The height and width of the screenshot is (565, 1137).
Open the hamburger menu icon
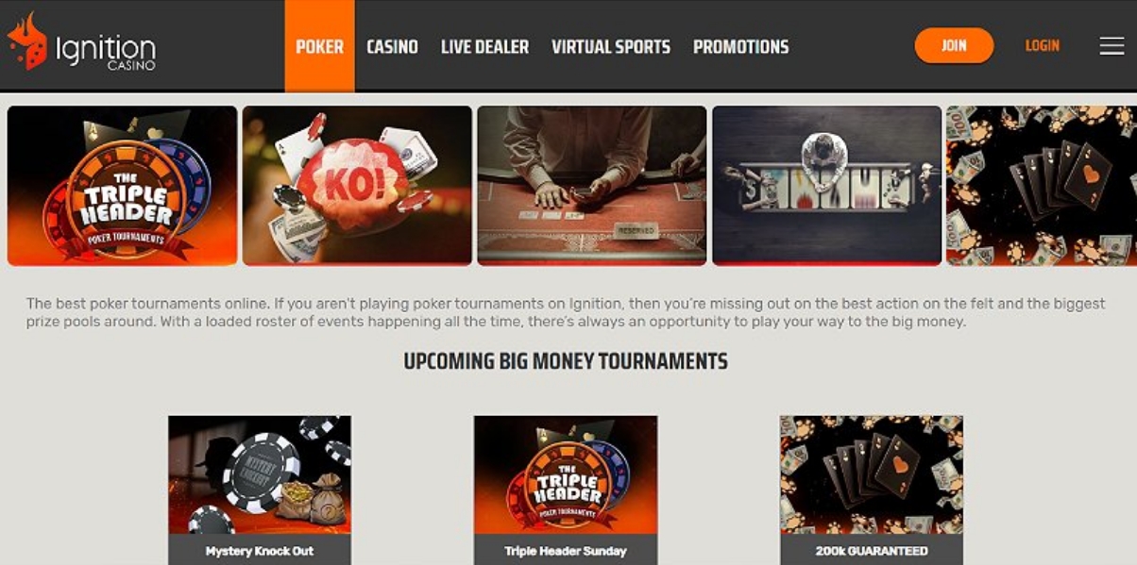[1112, 45]
